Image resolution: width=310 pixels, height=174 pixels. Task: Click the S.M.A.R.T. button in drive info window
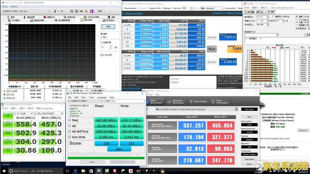303,131
